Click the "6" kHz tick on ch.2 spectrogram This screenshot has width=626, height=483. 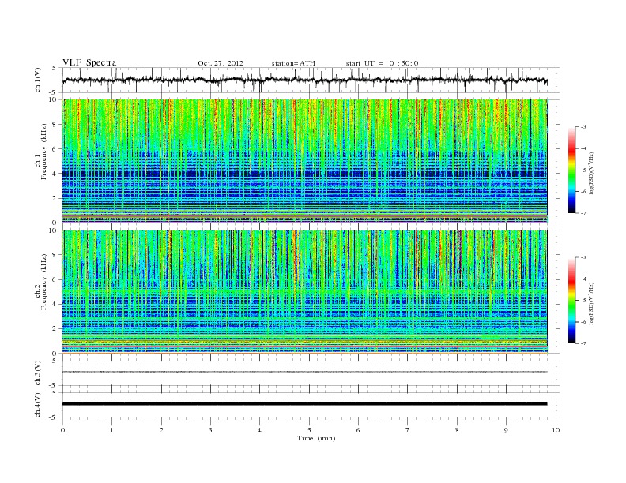click(x=55, y=279)
